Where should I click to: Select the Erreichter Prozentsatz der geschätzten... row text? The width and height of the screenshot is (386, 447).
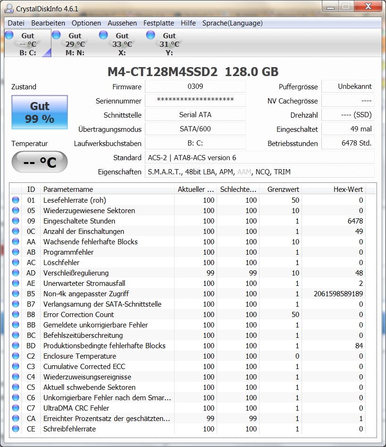coord(107,419)
